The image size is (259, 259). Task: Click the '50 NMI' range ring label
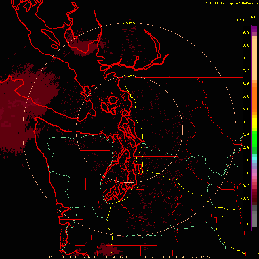tap(129, 76)
